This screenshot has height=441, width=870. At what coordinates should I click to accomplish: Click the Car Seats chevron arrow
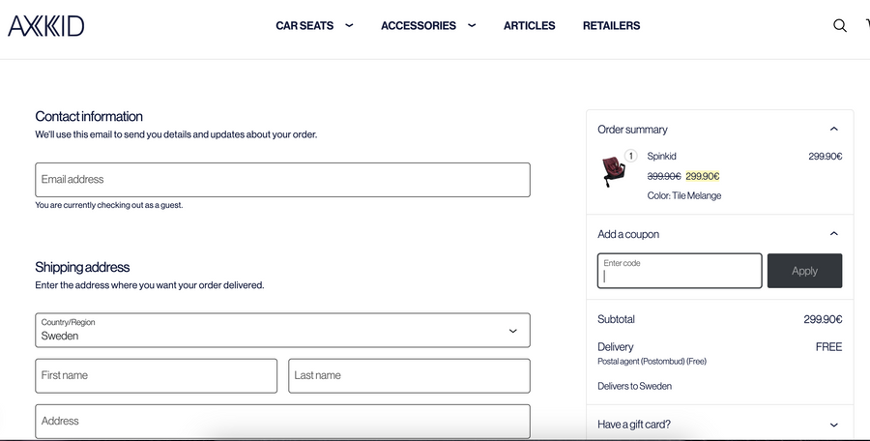click(349, 26)
